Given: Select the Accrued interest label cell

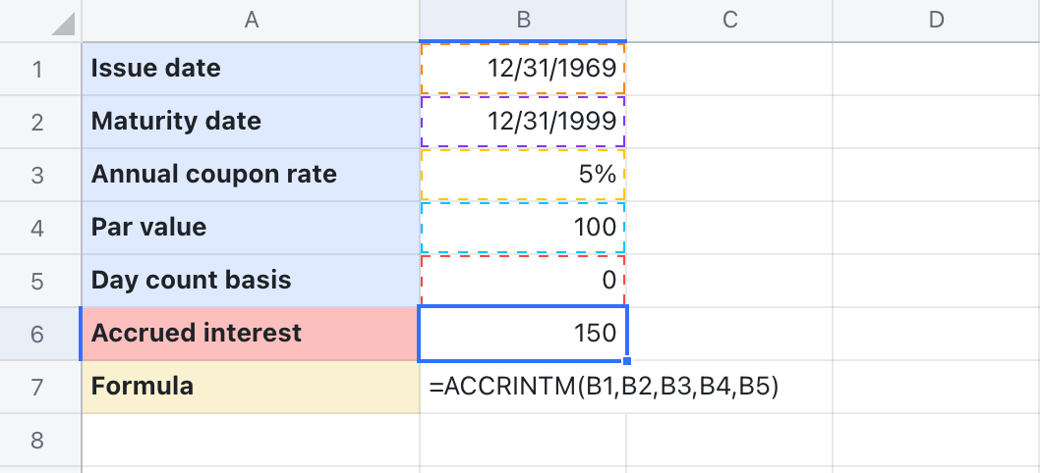Looking at the screenshot, I should 251,334.
